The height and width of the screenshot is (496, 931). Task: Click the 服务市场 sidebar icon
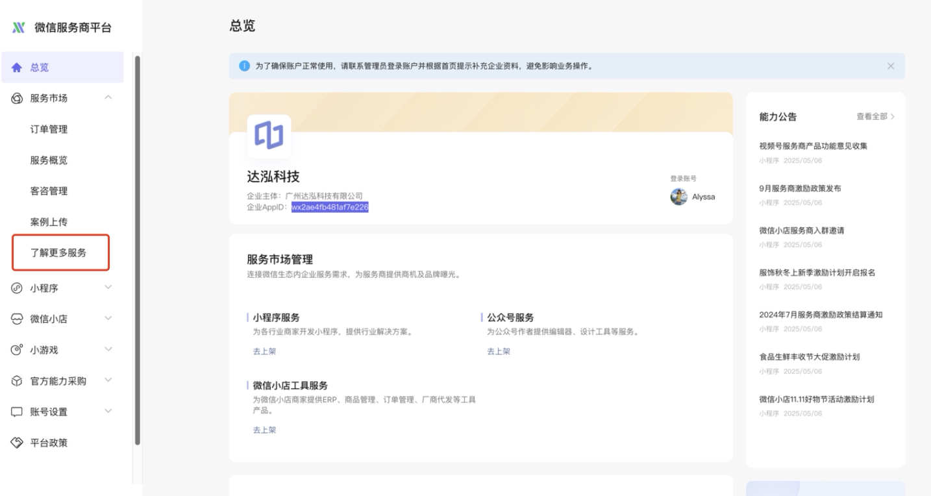[18, 98]
